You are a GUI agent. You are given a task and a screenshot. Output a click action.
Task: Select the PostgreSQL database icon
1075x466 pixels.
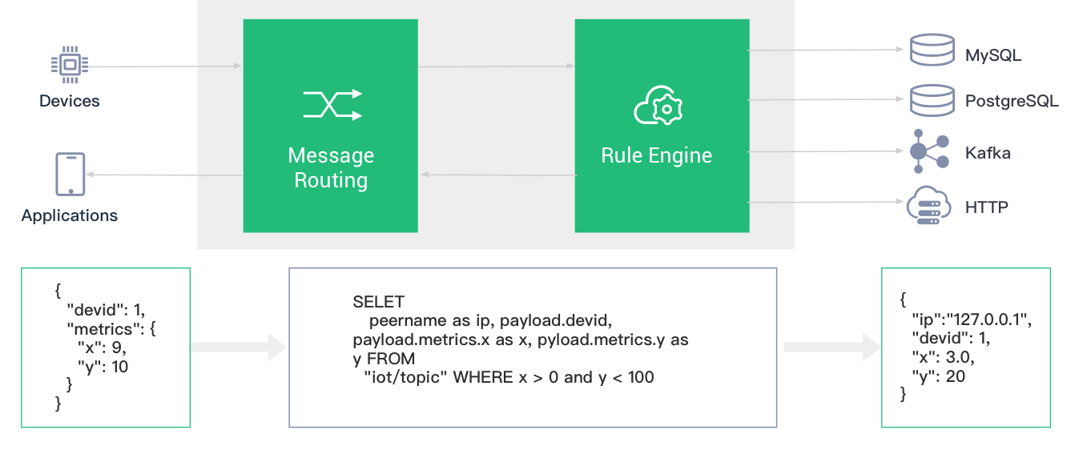point(932,100)
